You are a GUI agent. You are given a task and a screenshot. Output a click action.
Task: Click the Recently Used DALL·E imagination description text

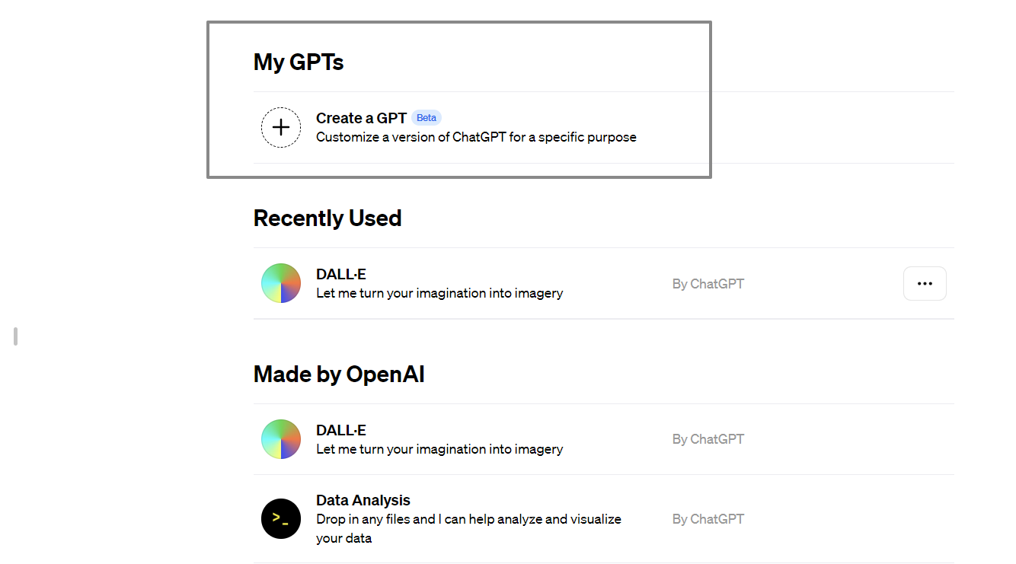439,293
